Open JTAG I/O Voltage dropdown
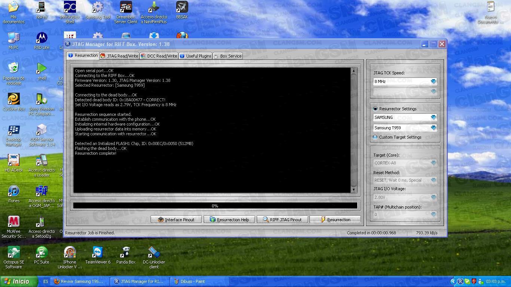This screenshot has height=287, width=511. (405, 197)
